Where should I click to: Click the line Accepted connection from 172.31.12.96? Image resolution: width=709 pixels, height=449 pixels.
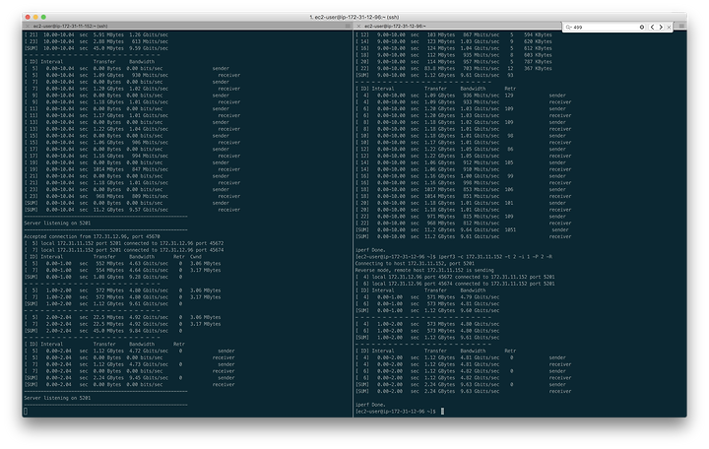coord(92,236)
